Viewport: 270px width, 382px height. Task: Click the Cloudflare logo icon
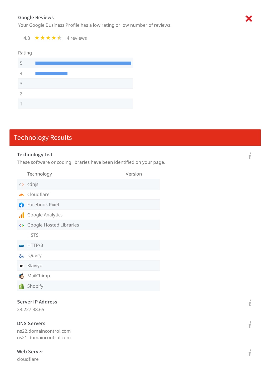[x=21, y=195]
